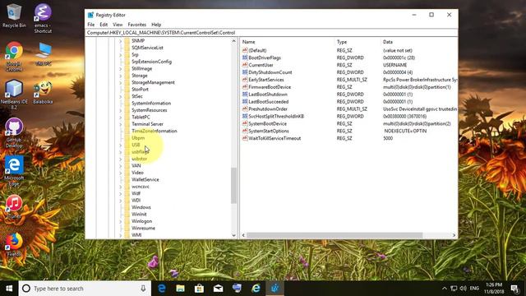This screenshot has width=526, height=296.
Task: Click the CurrentUser string value icon
Action: pyautogui.click(x=245, y=65)
